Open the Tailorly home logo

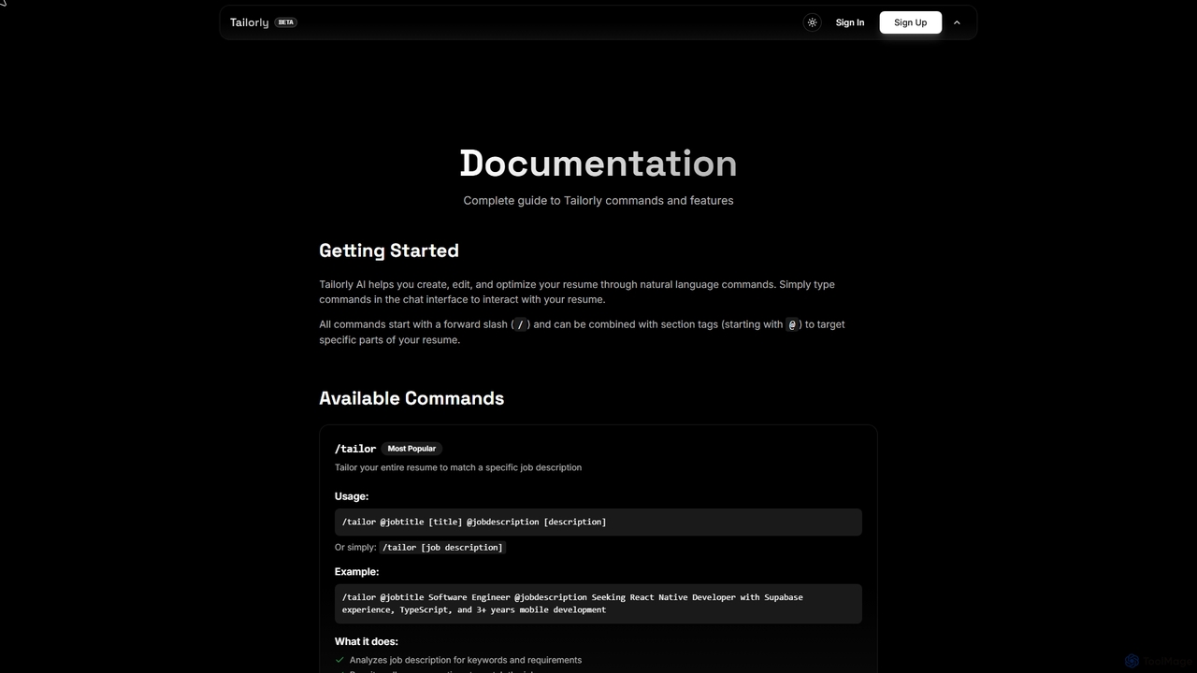coord(249,22)
